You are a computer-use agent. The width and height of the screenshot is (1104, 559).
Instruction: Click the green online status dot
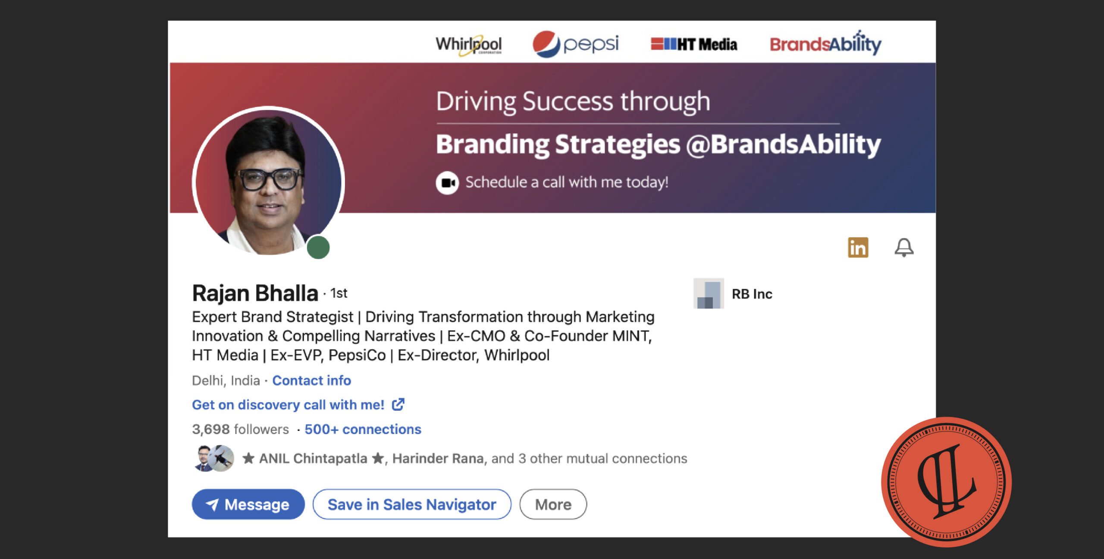tap(318, 247)
